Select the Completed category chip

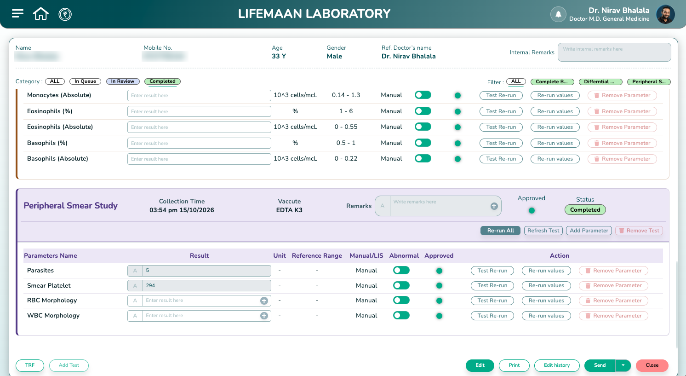[x=162, y=81]
